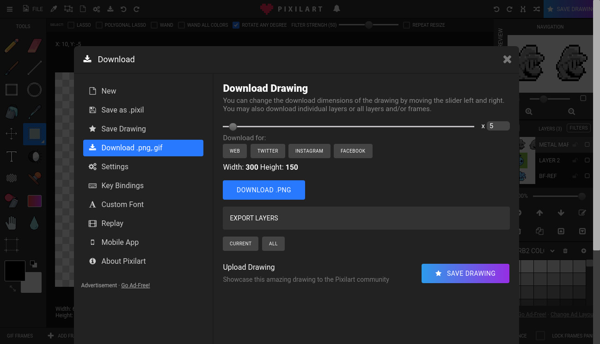The width and height of the screenshot is (600, 344).
Task: Activate the Text tool
Action: coord(11,156)
